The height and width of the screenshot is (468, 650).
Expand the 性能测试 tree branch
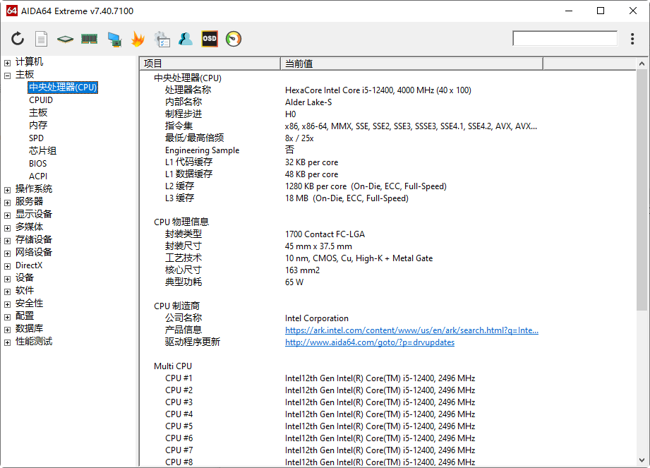pos(7,341)
